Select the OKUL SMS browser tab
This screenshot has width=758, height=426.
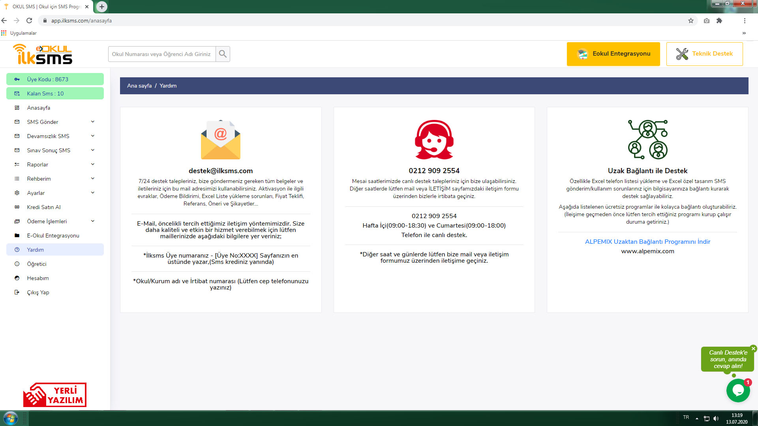[x=47, y=7]
